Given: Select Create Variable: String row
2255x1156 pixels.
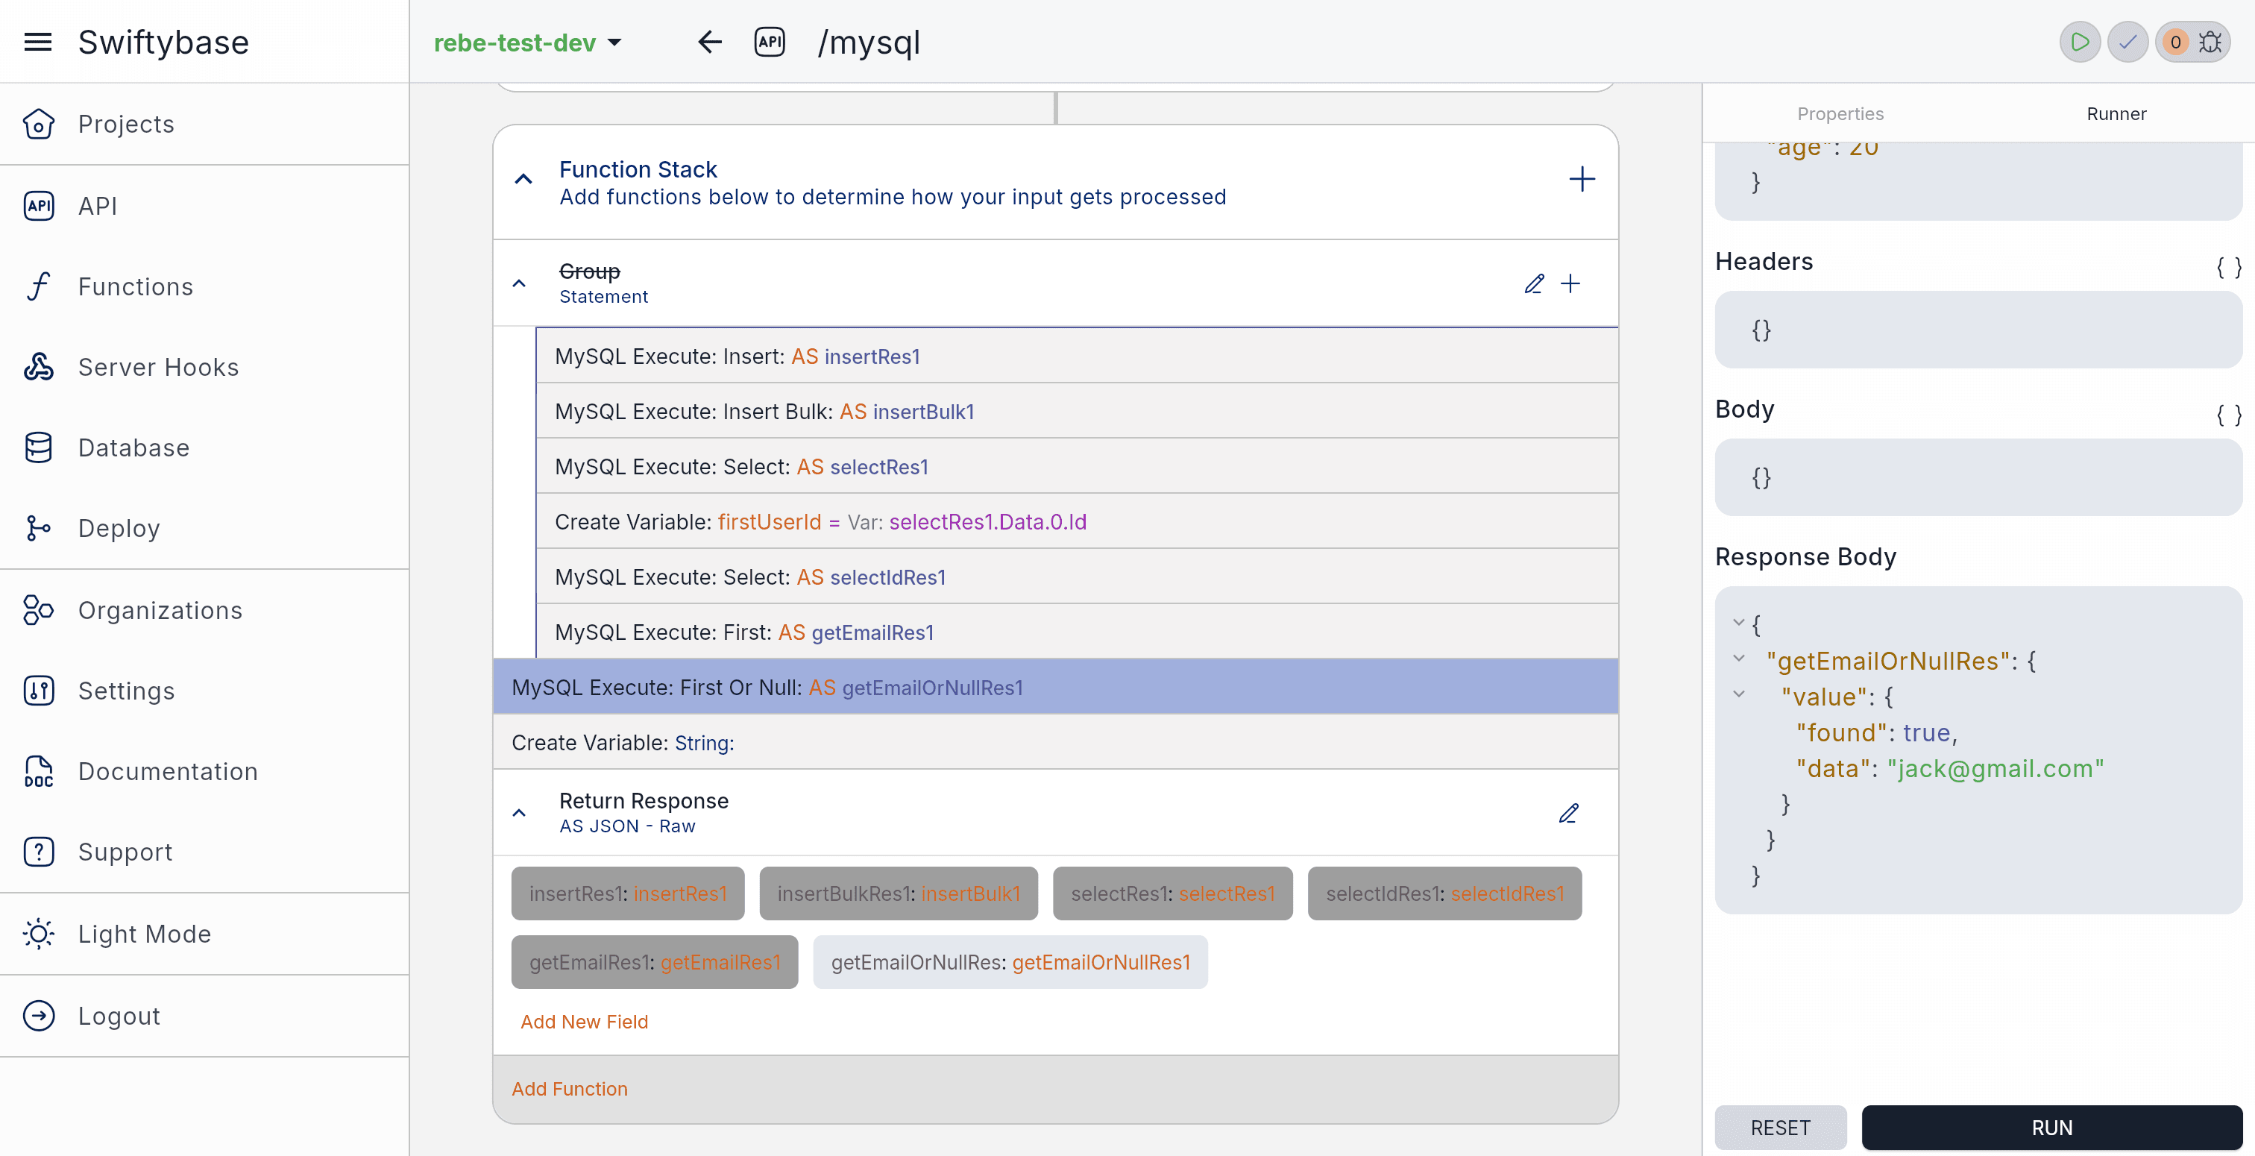Looking at the screenshot, I should tap(1056, 743).
